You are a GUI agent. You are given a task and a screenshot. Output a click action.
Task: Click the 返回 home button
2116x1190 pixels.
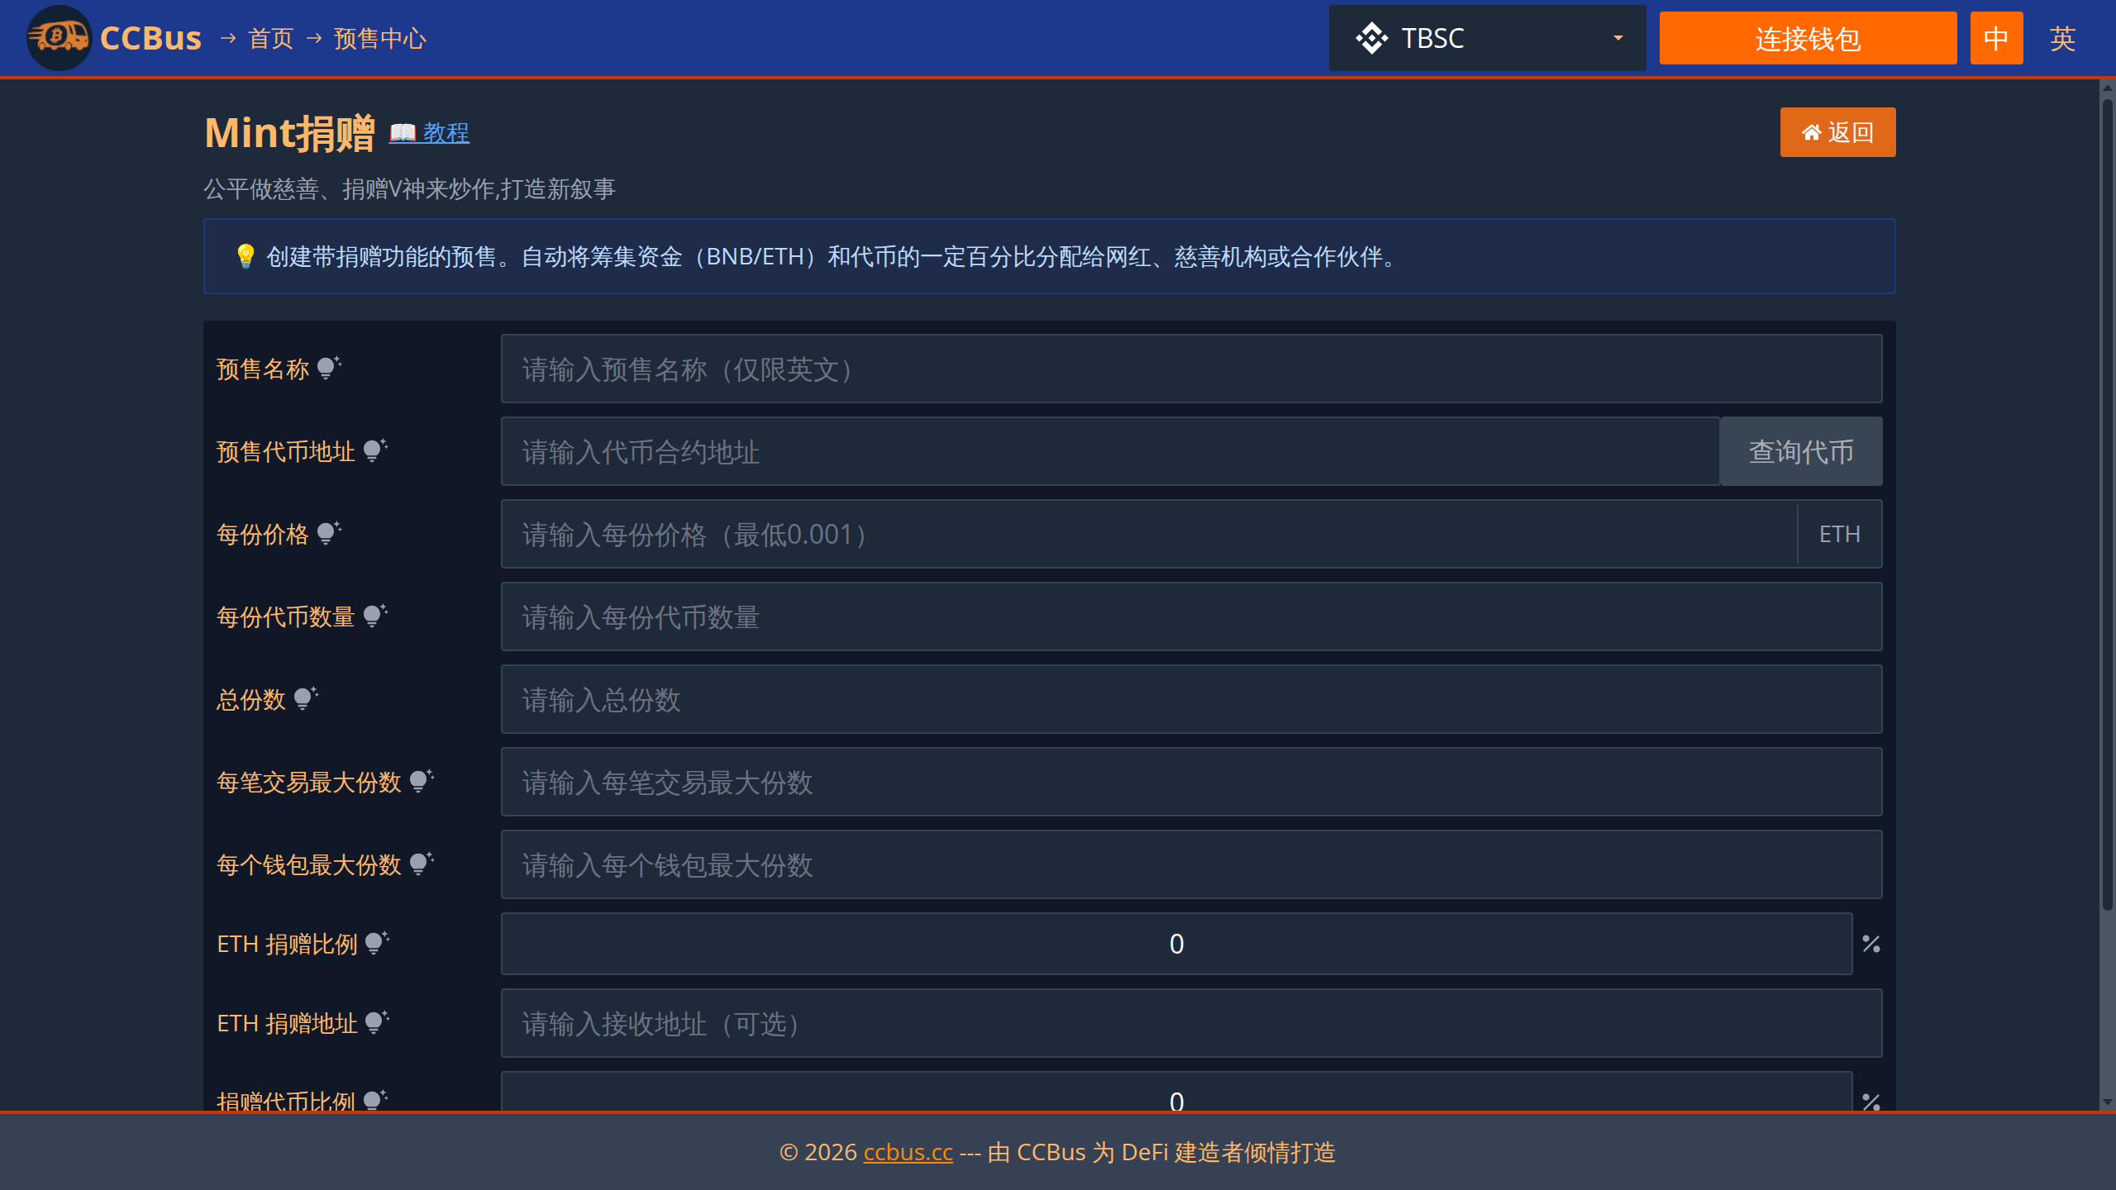point(1837,132)
